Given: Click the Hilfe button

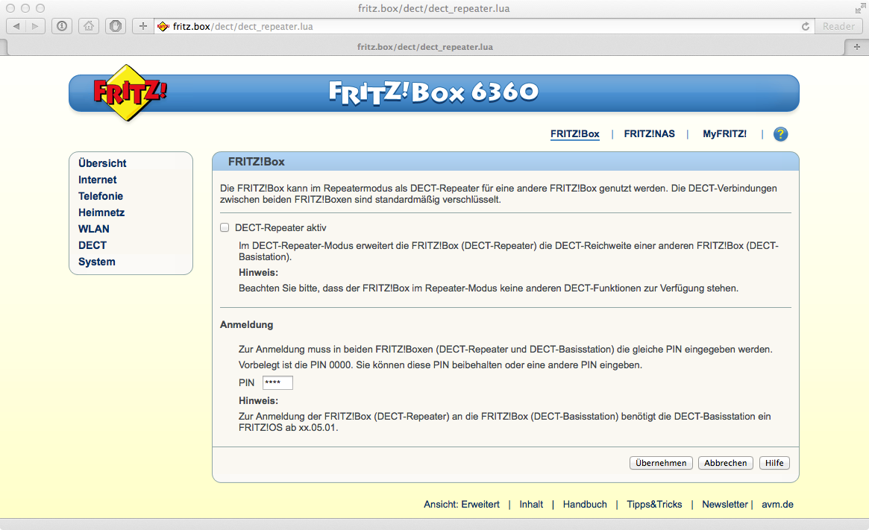Looking at the screenshot, I should [774, 463].
